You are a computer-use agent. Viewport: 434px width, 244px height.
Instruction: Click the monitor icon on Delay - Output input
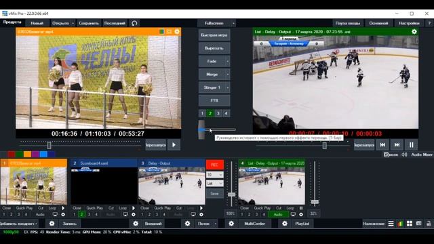[x=193, y=214]
